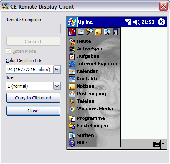Viewport: 170px width, 164px height.
Task: Open Internet Explorer from the Start menu
Action: pos(94,64)
